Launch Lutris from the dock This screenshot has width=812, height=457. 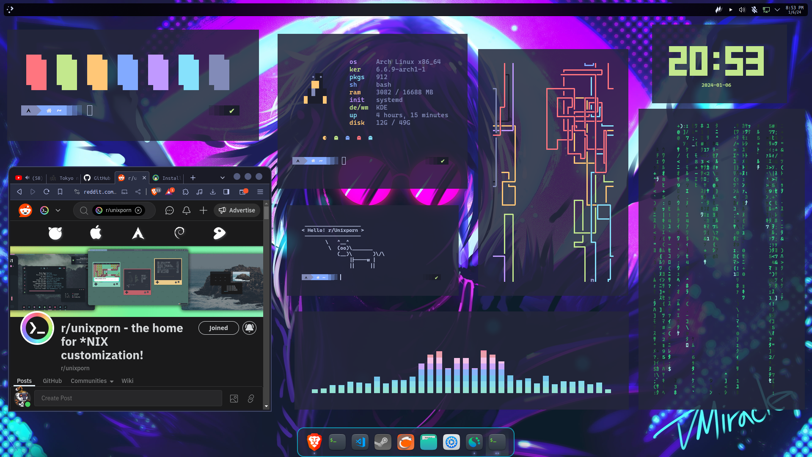coord(405,441)
